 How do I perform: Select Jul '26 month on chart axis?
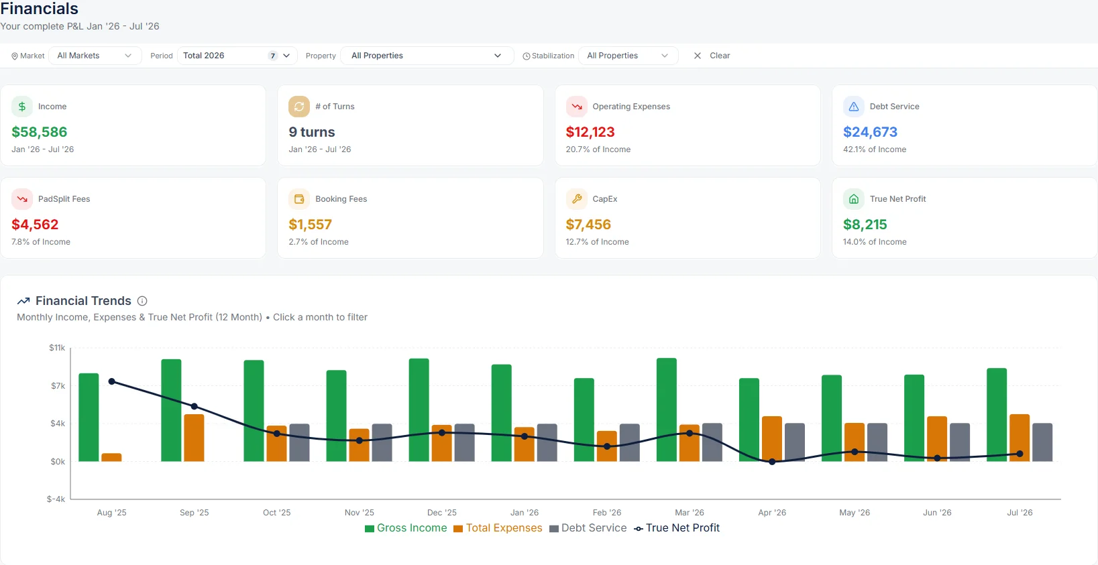coord(1020,513)
